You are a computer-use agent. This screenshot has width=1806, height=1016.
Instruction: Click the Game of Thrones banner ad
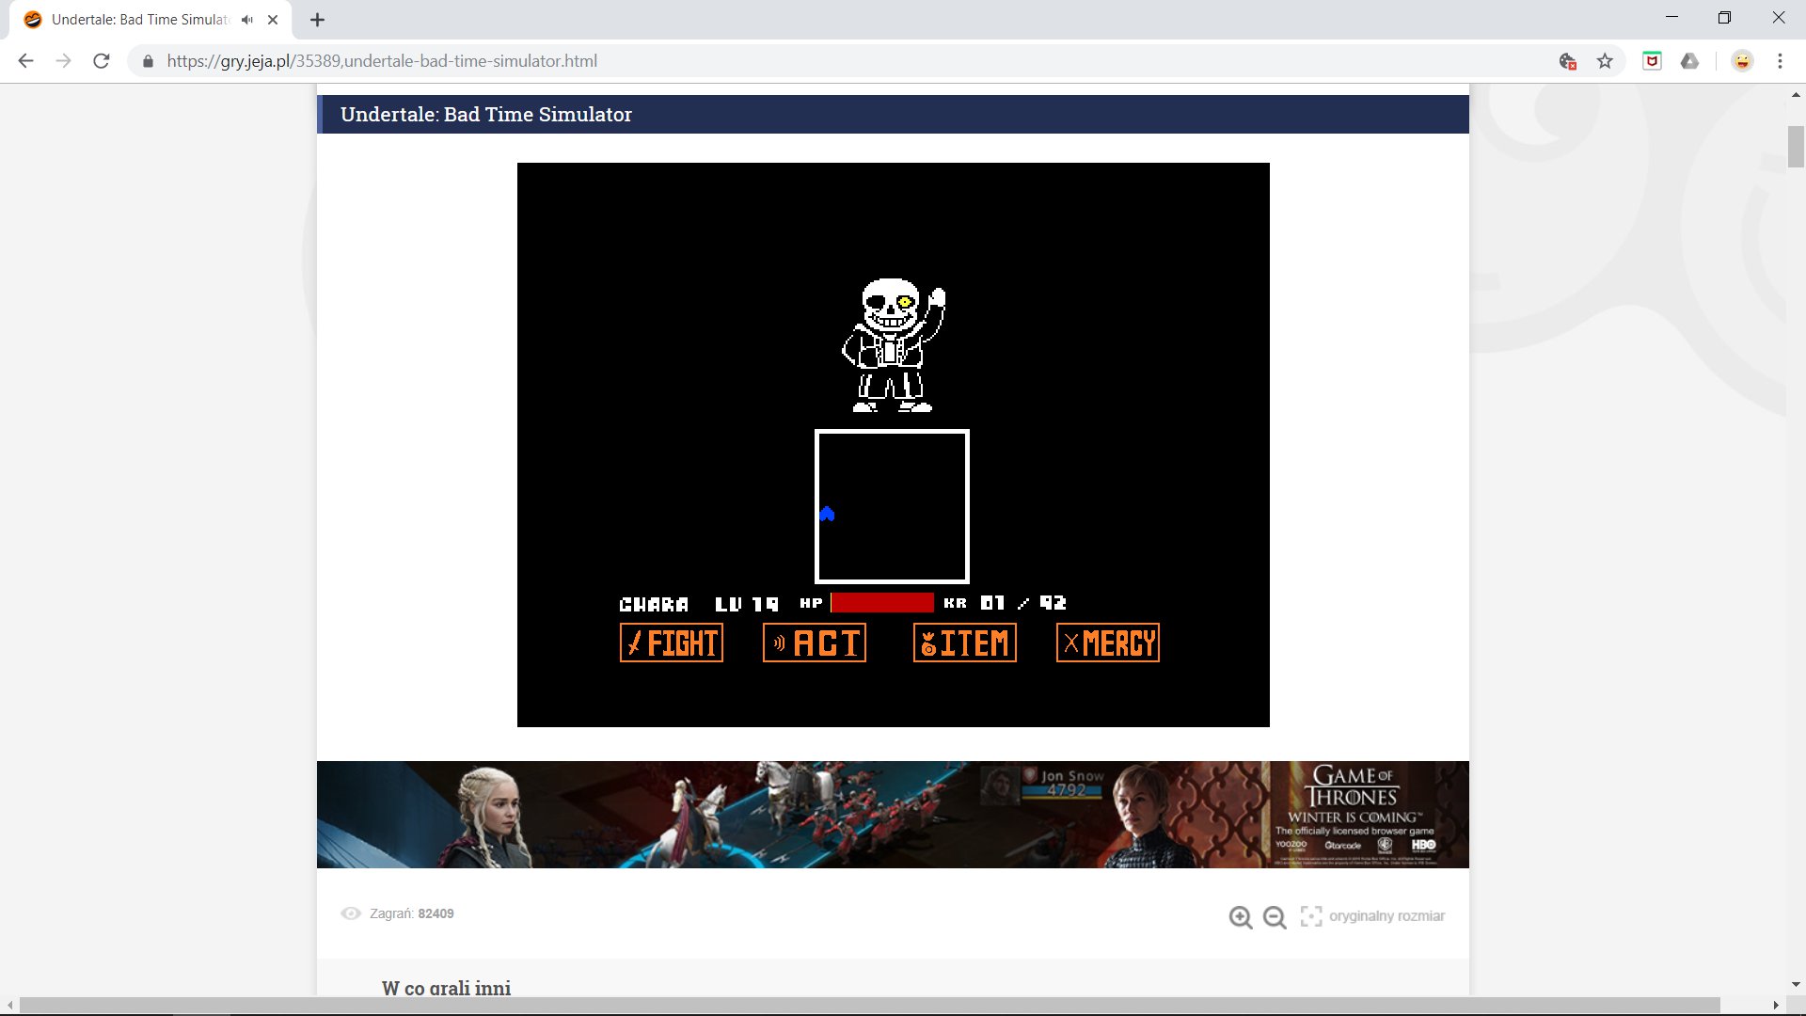tap(893, 814)
